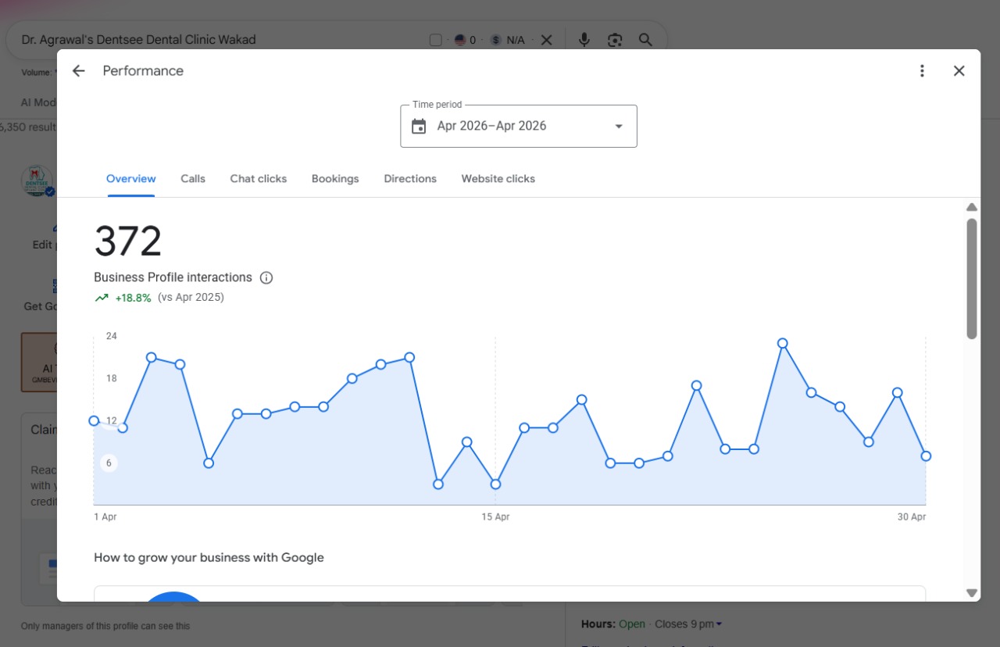
Task: Clear the search box text
Action: pos(547,40)
